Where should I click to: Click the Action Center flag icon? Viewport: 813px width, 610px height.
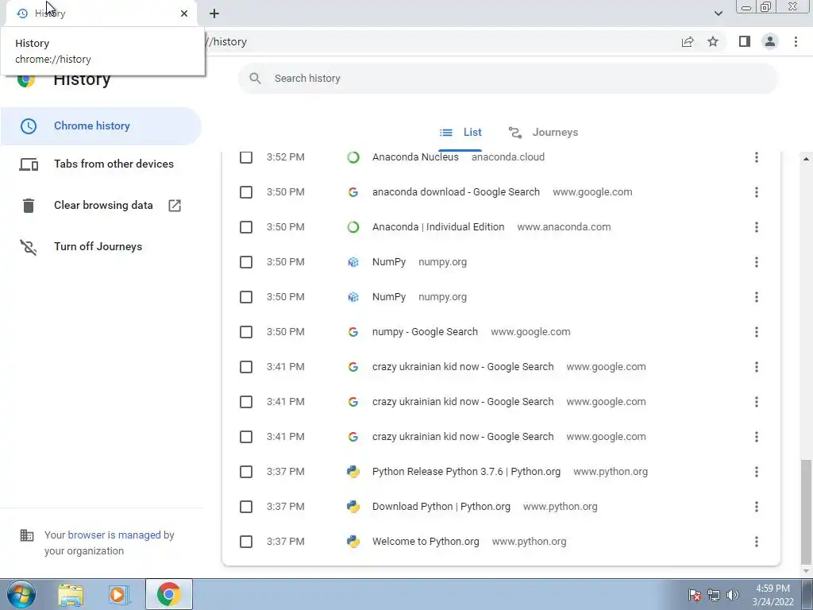695,595
